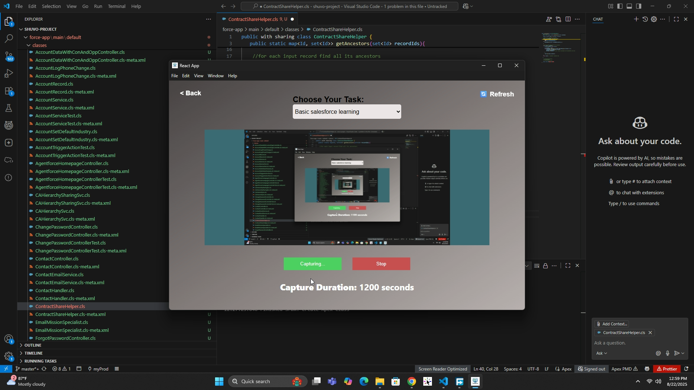This screenshot has width=694, height=390.
Task: Open the Terminal menu
Action: coord(116,6)
